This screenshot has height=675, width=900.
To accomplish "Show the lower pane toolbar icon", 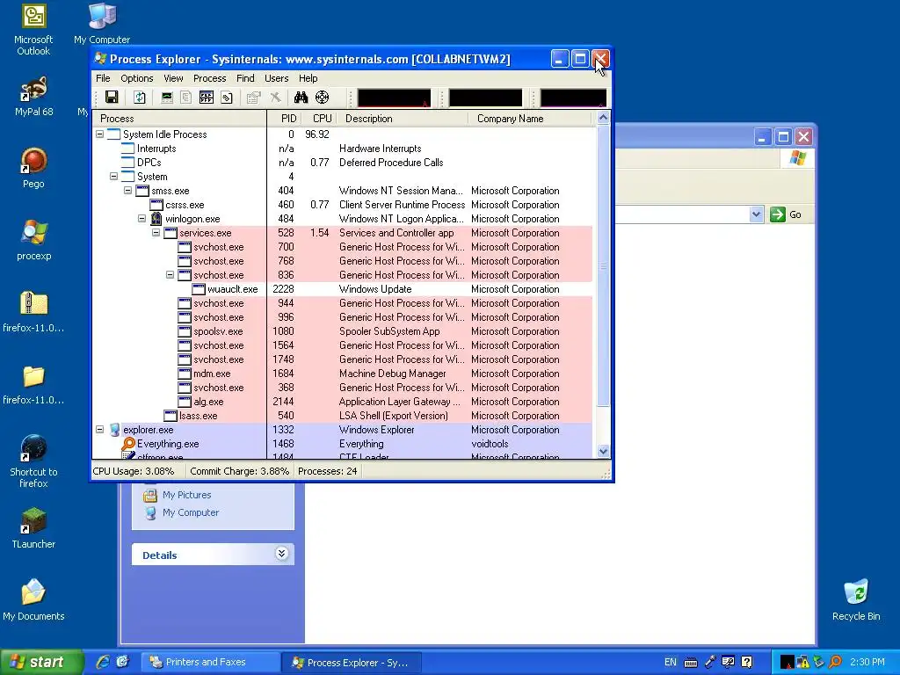I will 207,97.
